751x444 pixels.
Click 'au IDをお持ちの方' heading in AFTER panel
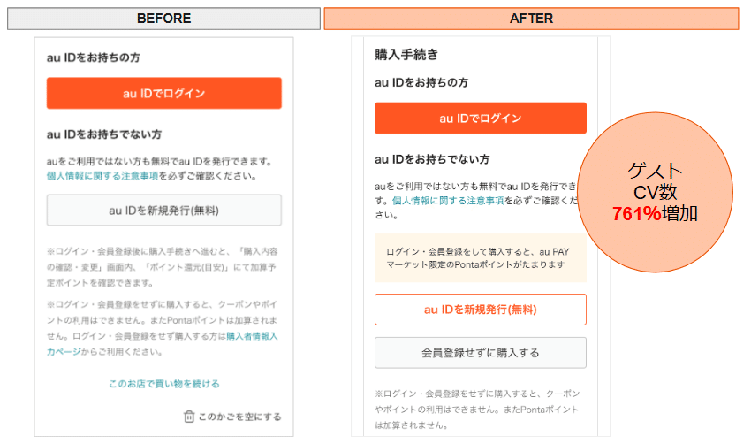[x=421, y=82]
